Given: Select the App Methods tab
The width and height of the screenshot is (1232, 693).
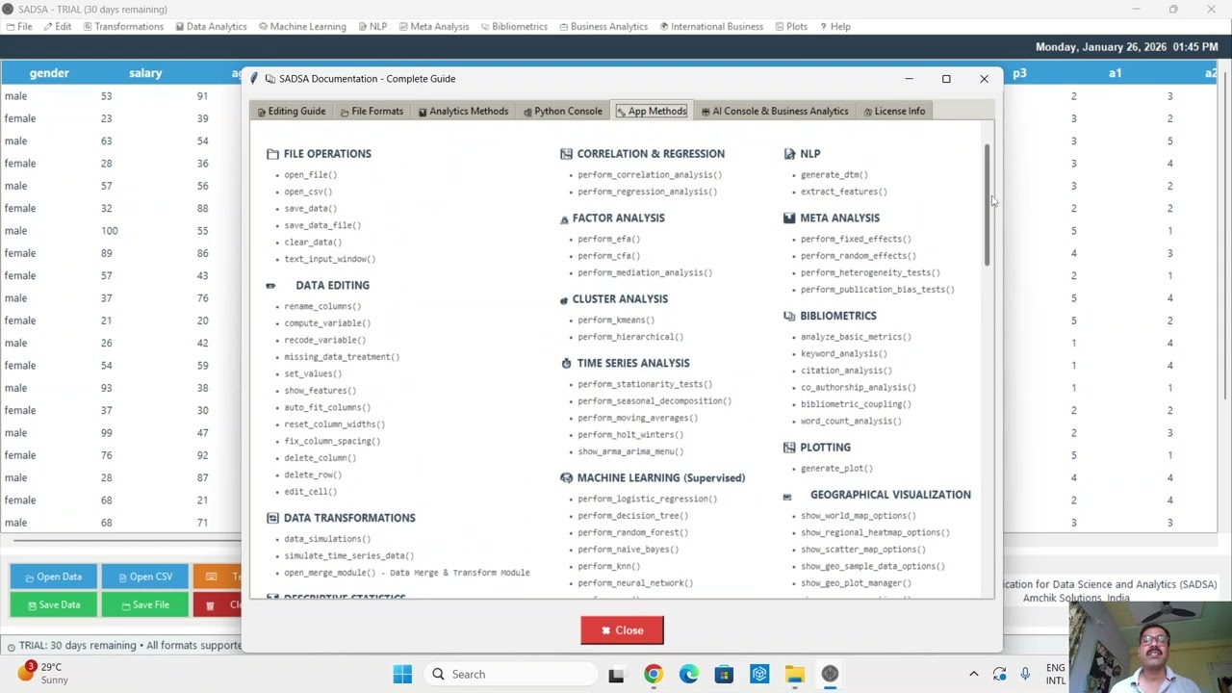Looking at the screenshot, I should click(x=652, y=111).
